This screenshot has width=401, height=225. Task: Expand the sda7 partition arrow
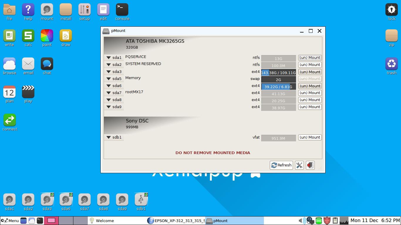point(108,93)
